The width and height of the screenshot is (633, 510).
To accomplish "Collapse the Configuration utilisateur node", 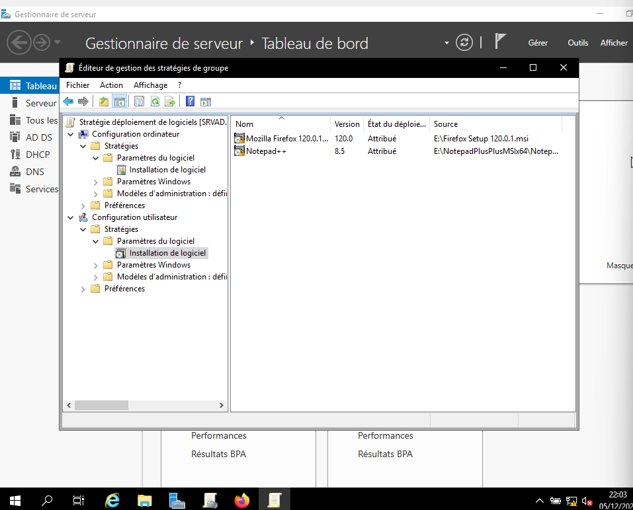I will coord(71,217).
